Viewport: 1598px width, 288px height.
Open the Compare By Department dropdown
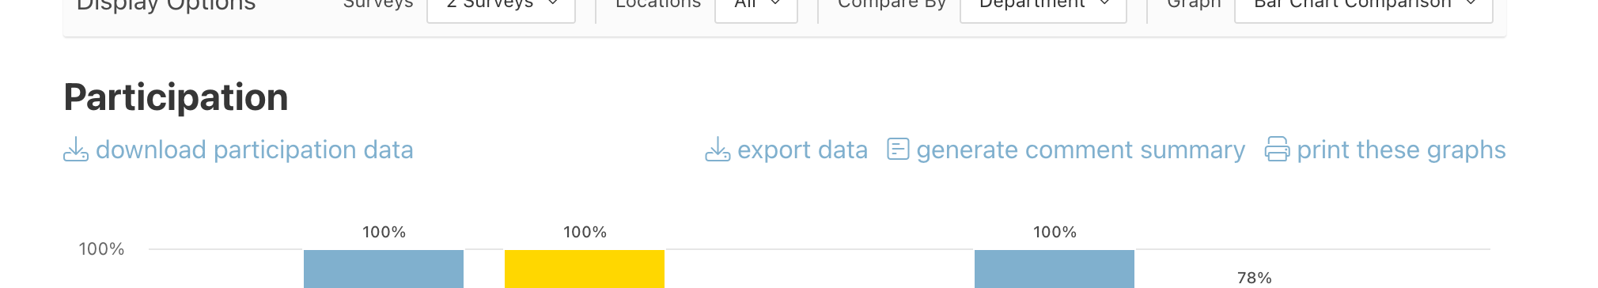coord(1043,6)
